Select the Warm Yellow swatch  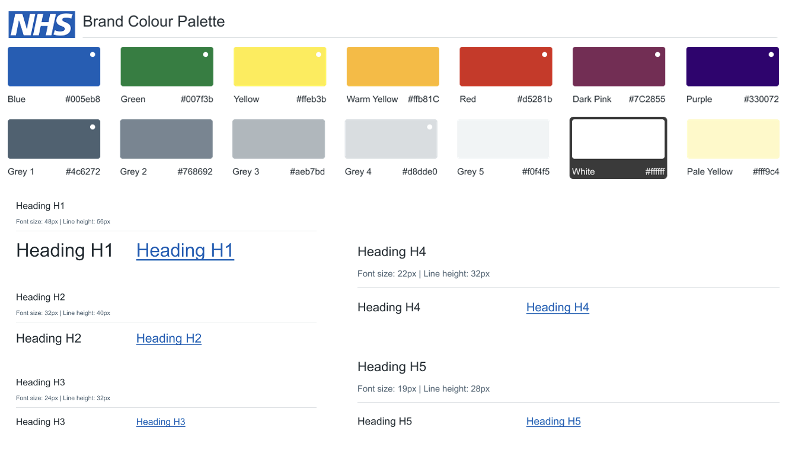pyautogui.click(x=392, y=66)
